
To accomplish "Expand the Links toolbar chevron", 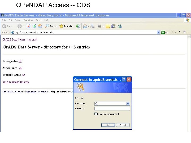I will click(x=180, y=32).
